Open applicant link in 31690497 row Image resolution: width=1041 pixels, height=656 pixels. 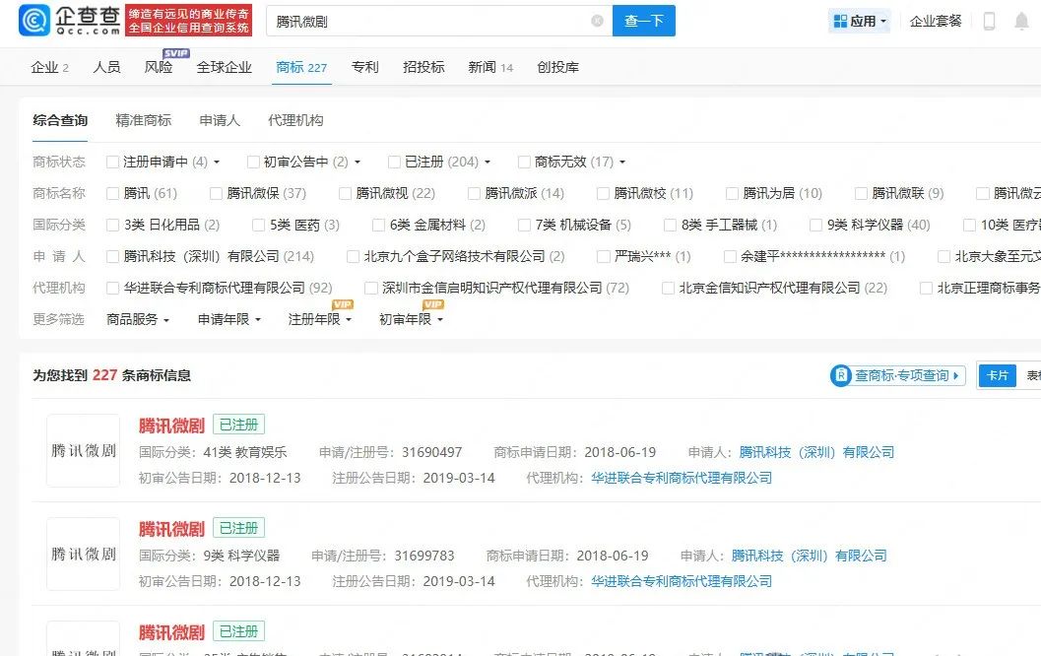coord(816,452)
